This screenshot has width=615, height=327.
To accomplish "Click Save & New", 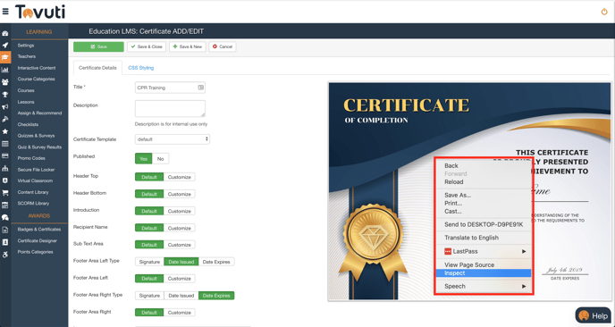I will [188, 46].
